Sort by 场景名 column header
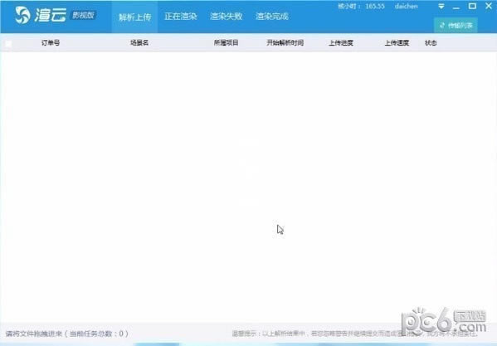 click(139, 43)
